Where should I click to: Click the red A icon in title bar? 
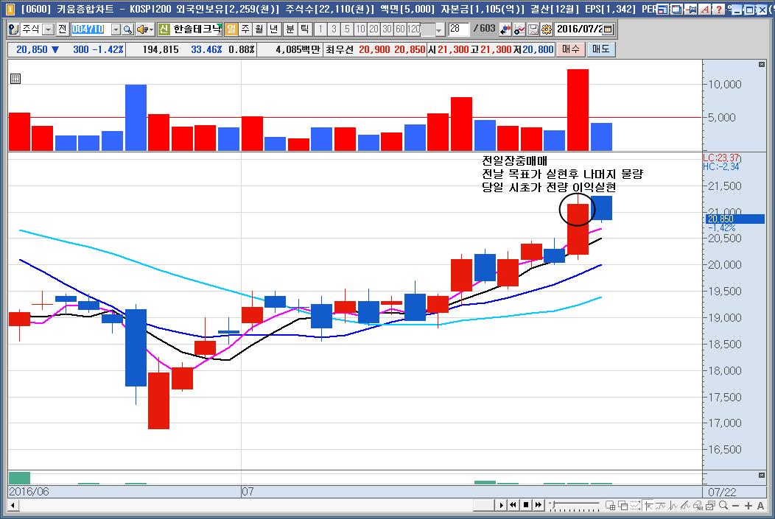(705, 9)
